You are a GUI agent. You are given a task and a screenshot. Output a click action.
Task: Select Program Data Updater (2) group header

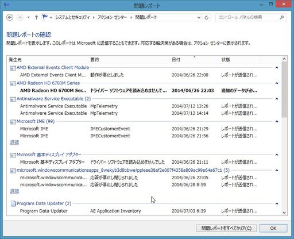click(44, 203)
